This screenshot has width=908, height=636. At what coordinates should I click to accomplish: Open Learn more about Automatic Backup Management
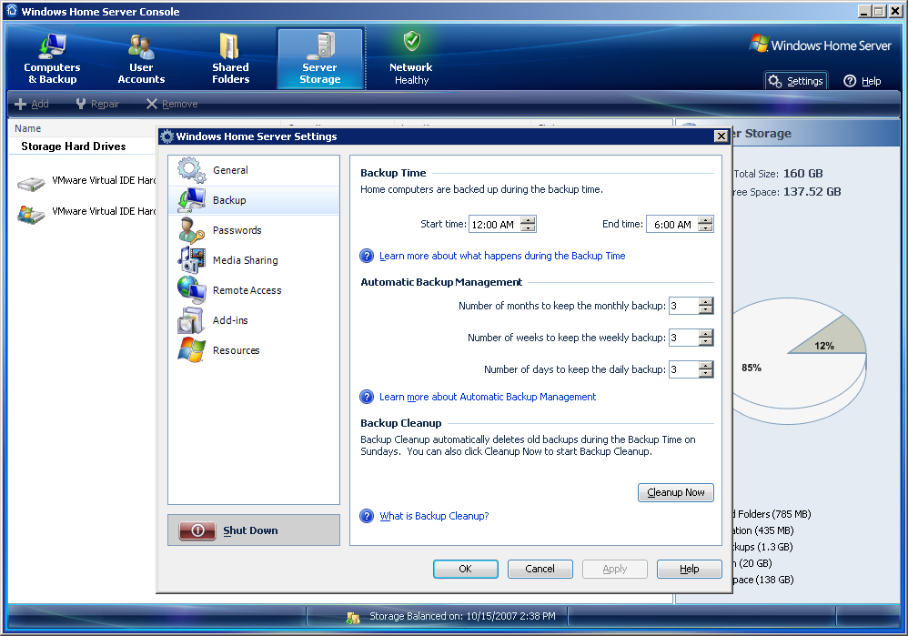click(488, 397)
